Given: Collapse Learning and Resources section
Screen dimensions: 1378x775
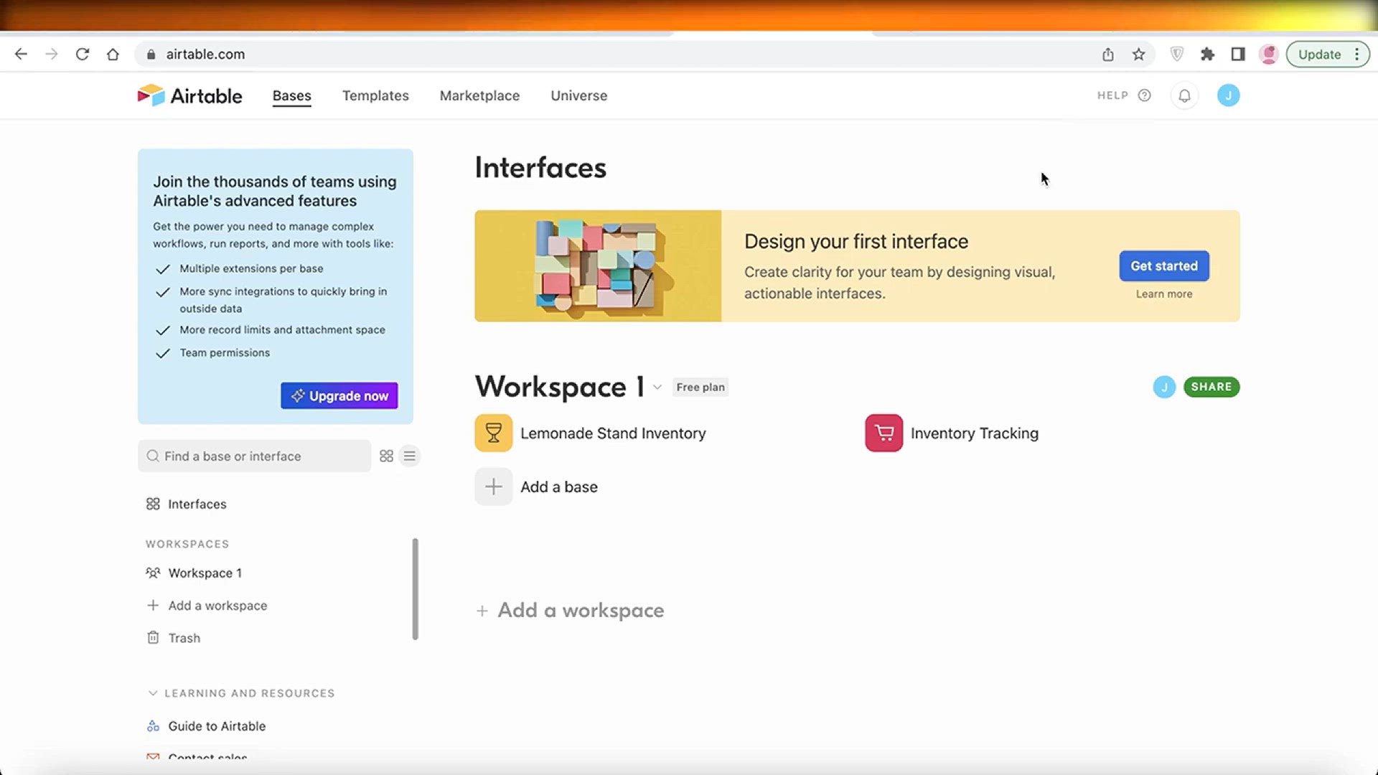Looking at the screenshot, I should point(152,693).
